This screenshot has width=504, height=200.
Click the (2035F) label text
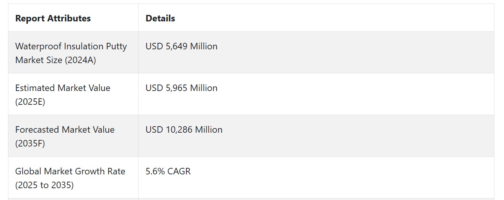[30, 144]
